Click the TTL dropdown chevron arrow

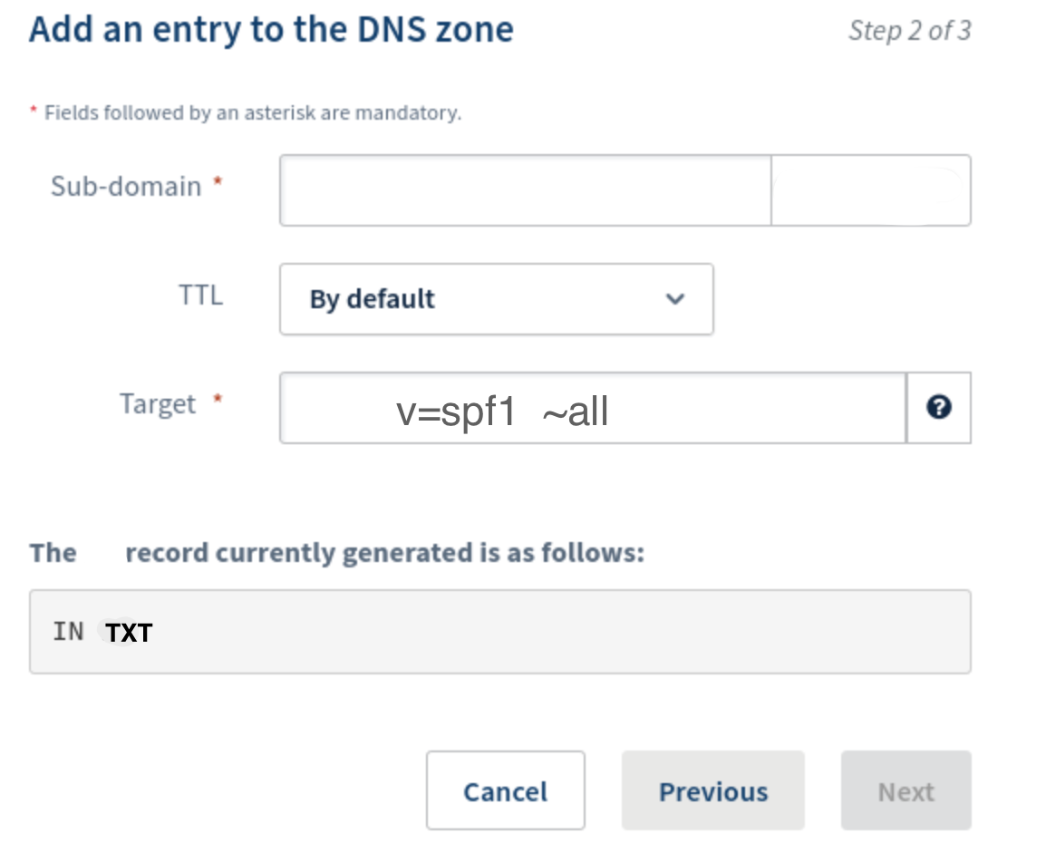coord(674,299)
